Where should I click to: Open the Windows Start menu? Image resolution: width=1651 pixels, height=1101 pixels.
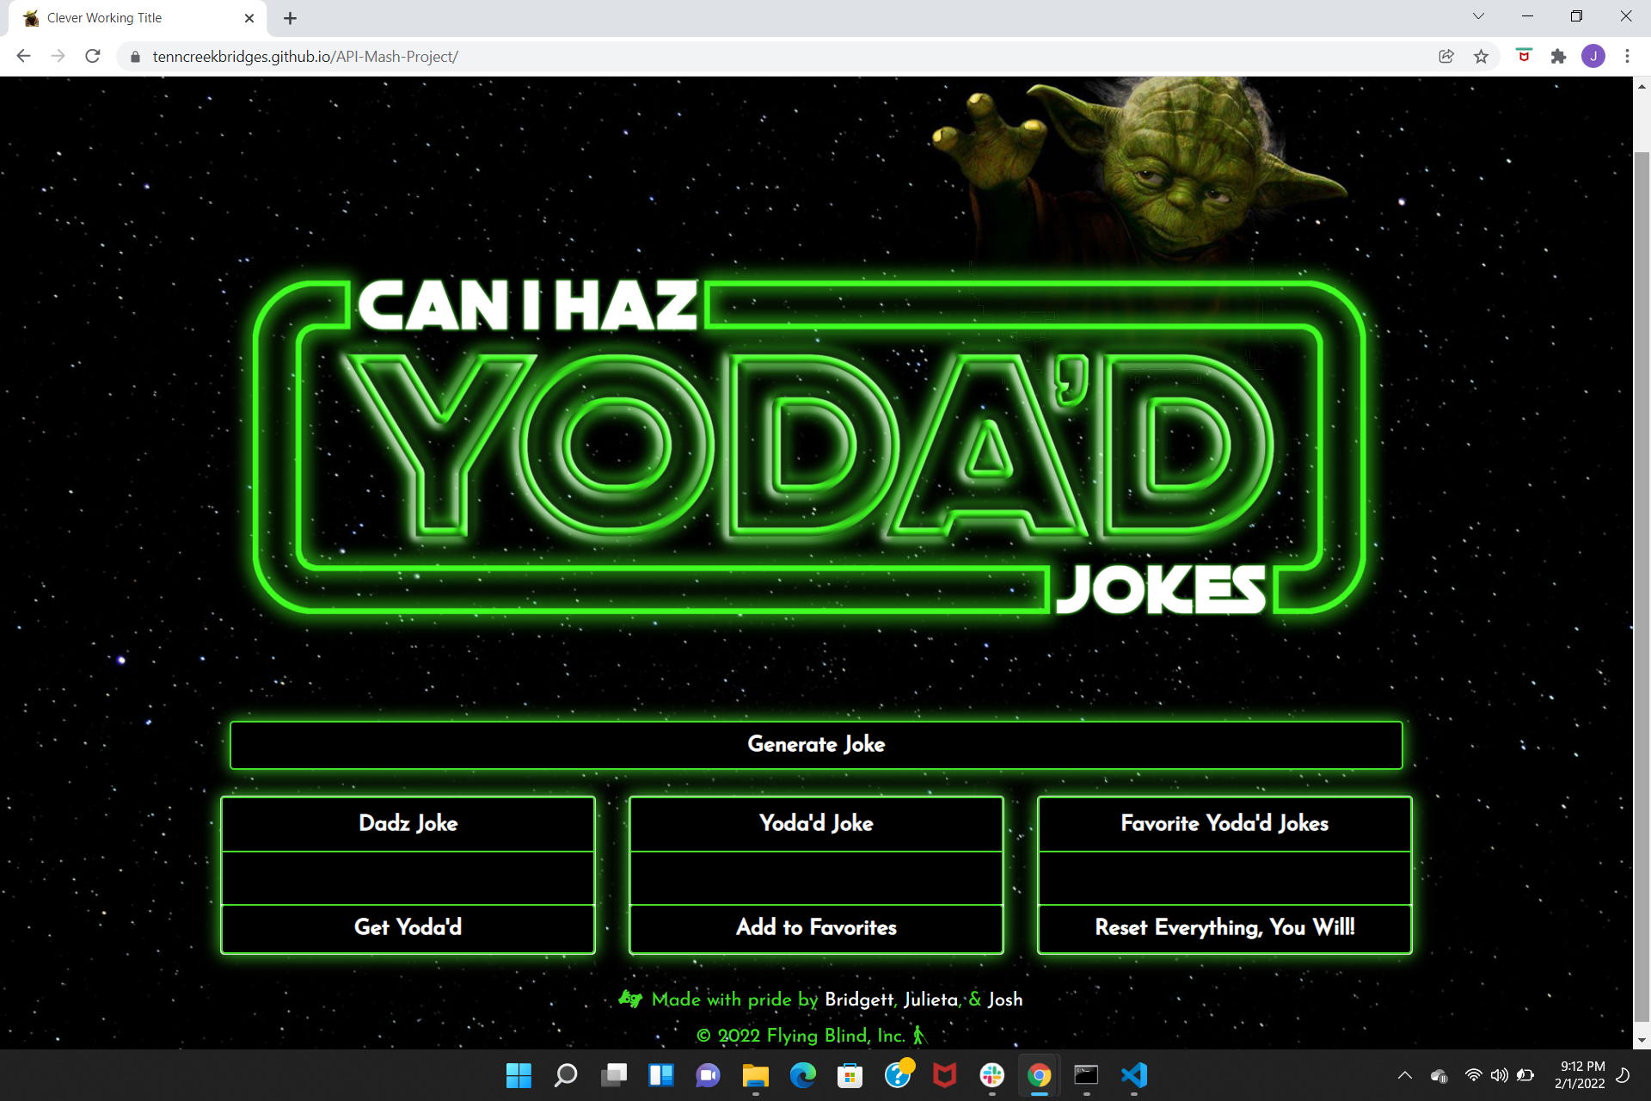[519, 1076]
